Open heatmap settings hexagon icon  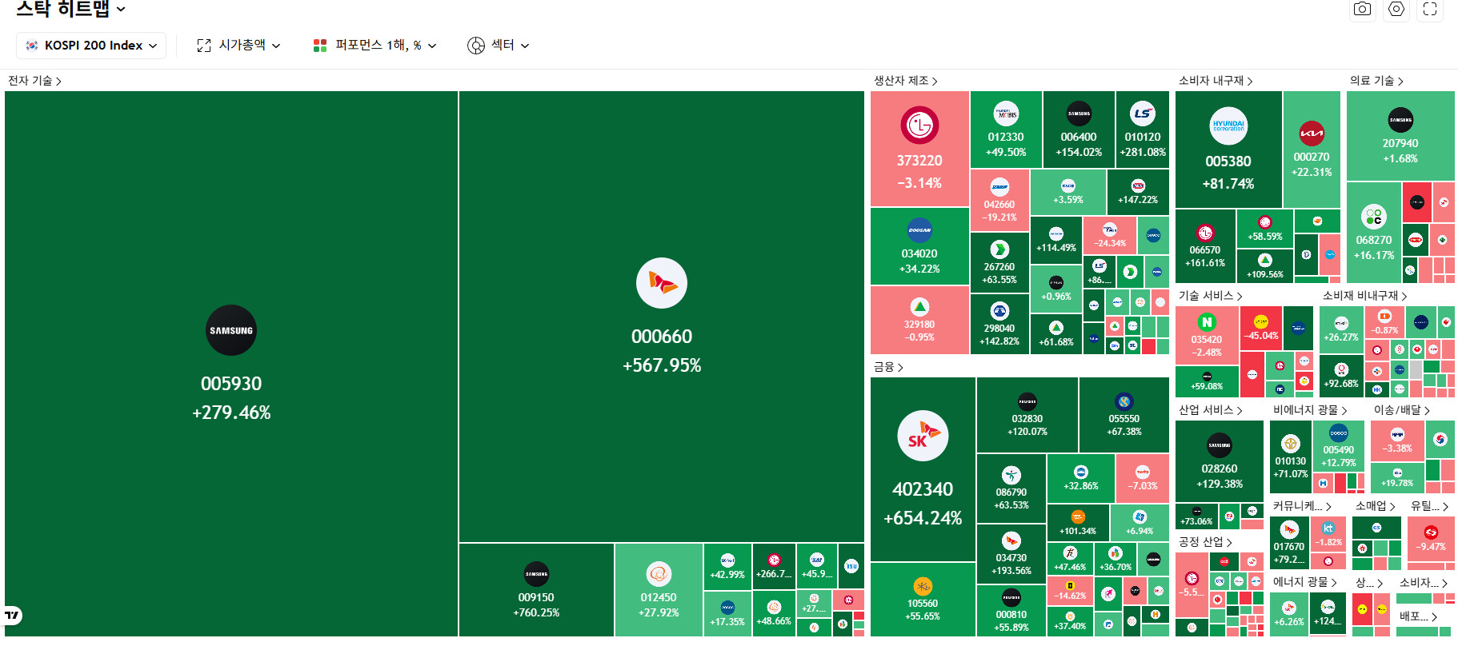click(1396, 9)
